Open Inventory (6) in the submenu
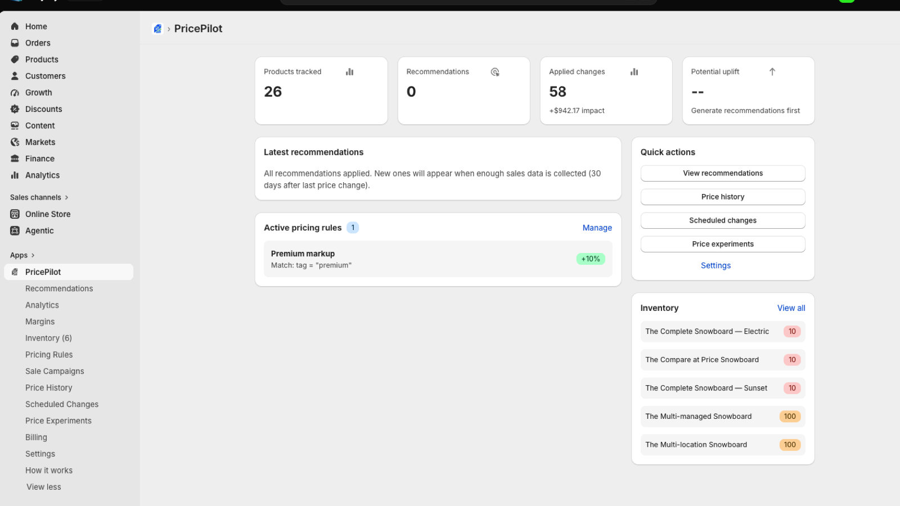Screen dimensions: 900x506 [x=48, y=338]
